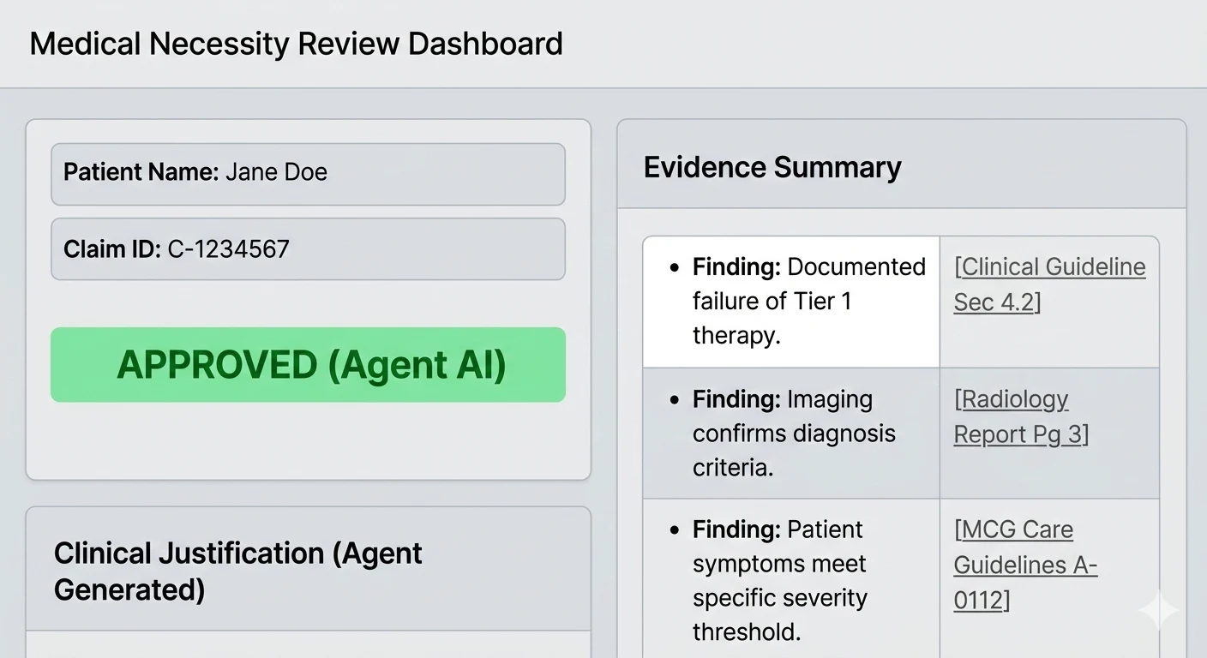1207x658 pixels.
Task: Select the Patient Name field showing Jane Doe
Action: pos(308,173)
